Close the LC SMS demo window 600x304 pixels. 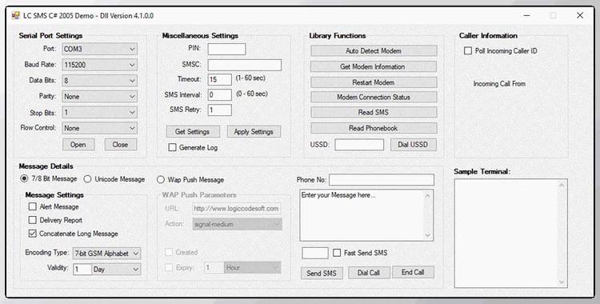[580, 15]
